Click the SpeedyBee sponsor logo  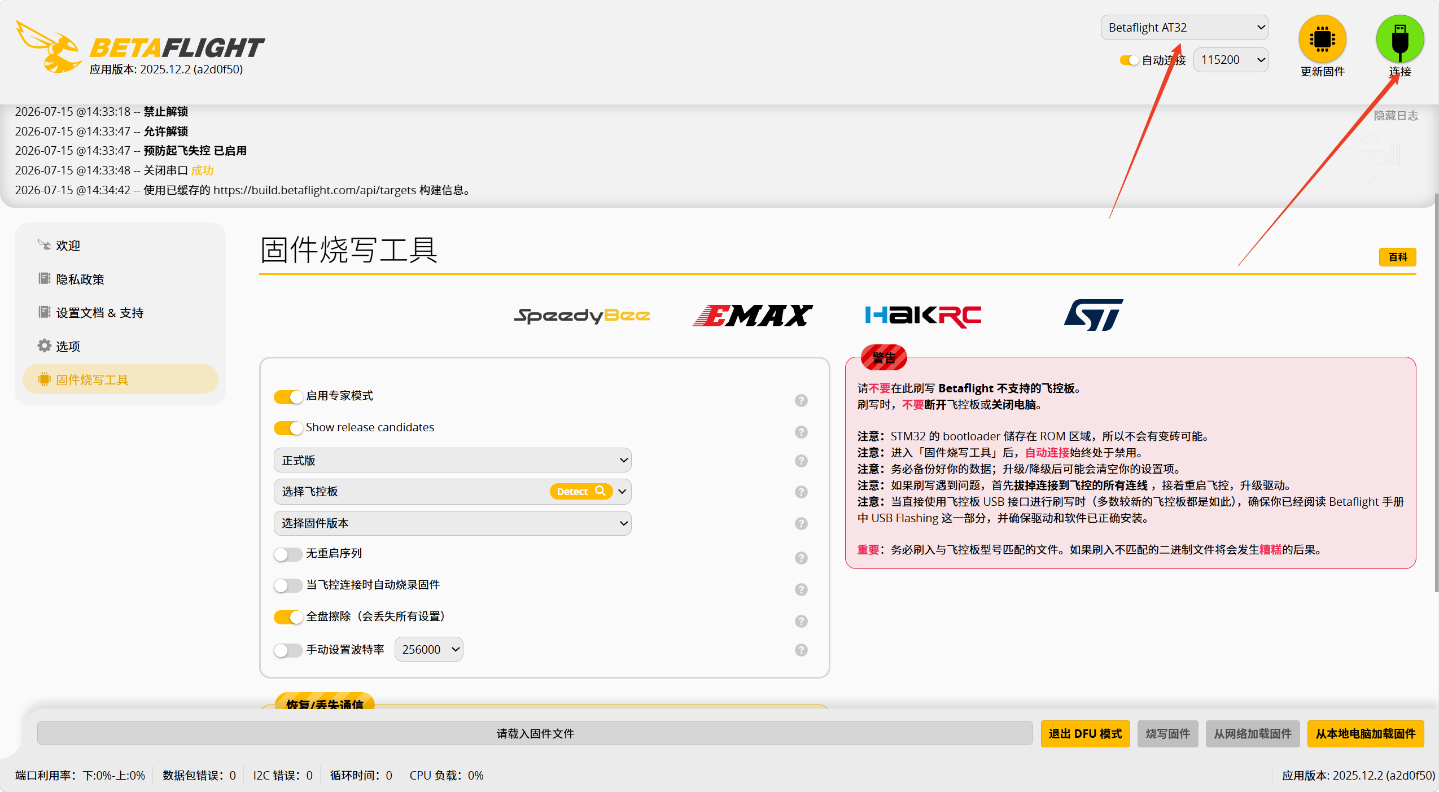coord(582,315)
